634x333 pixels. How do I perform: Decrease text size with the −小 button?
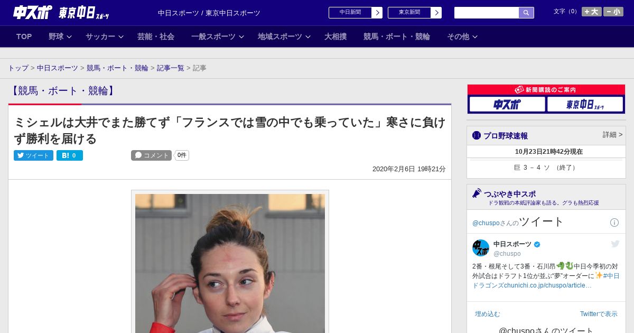tap(613, 12)
